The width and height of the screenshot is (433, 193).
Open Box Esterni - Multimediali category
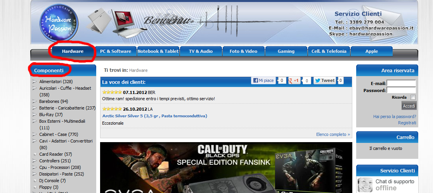point(62,124)
